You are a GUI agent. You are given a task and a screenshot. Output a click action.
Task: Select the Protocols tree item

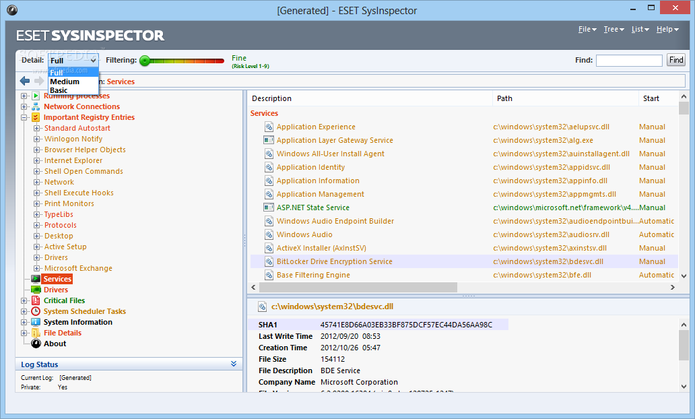point(61,225)
